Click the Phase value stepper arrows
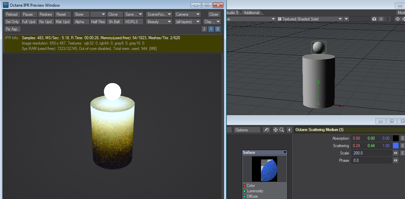This screenshot has width=405, height=199. (396, 160)
